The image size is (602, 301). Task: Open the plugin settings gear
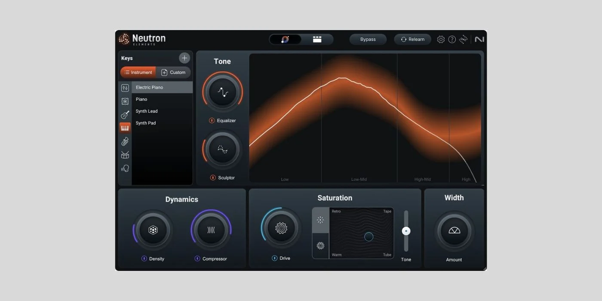pyautogui.click(x=440, y=39)
